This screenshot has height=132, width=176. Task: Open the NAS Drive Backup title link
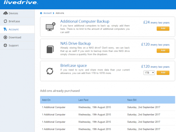coord(76,44)
